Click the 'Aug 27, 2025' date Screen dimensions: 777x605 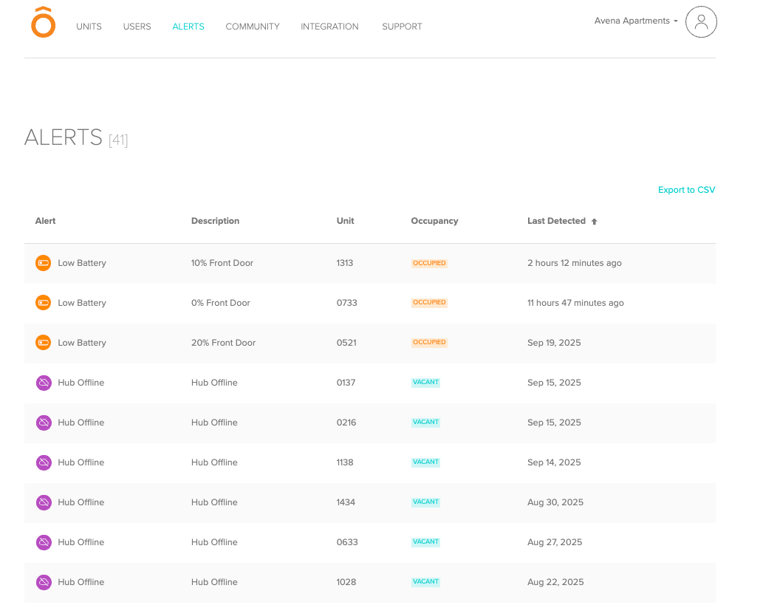point(555,542)
